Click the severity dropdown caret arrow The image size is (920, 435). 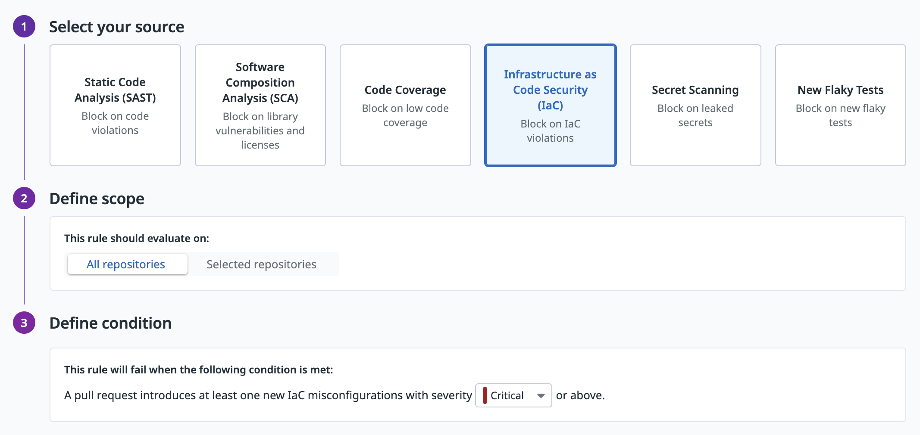pos(541,396)
